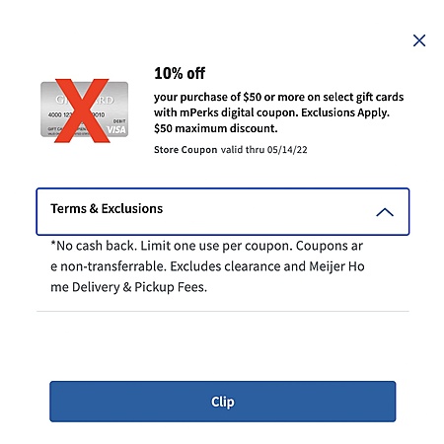Close the coupon dialog with X icon

(419, 40)
